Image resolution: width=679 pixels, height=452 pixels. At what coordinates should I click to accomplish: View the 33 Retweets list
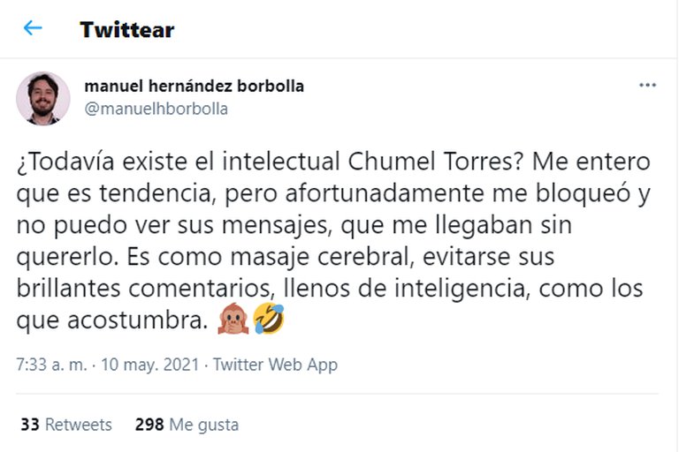pyautogui.click(x=66, y=425)
